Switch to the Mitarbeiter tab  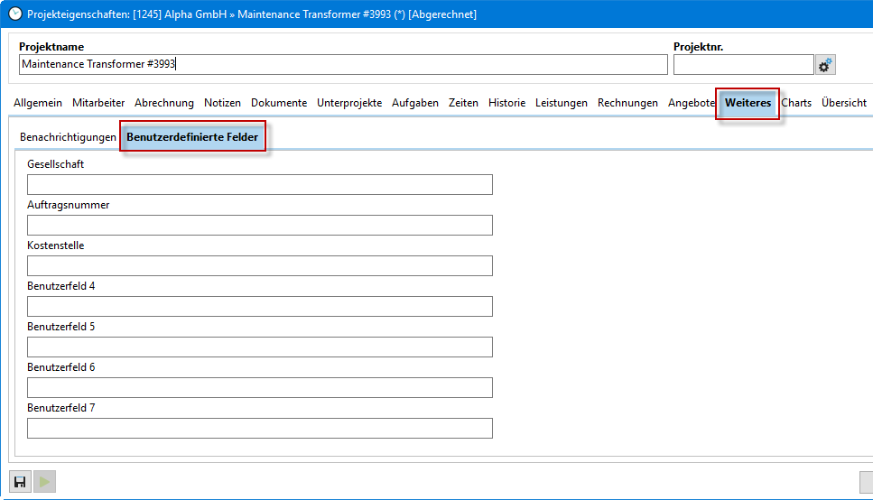pyautogui.click(x=98, y=103)
